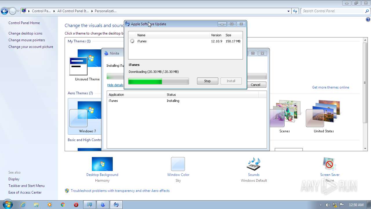Expand arrow after All Control Panel It... breadcrumb
Image resolution: width=371 pixels, height=209 pixels.
coord(92,11)
